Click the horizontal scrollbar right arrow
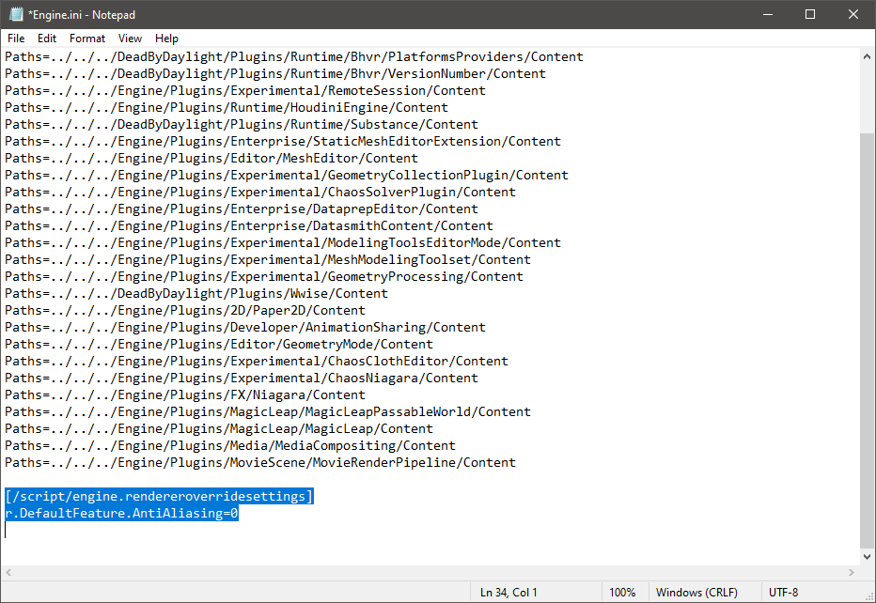This screenshot has height=603, width=876. coord(851,573)
